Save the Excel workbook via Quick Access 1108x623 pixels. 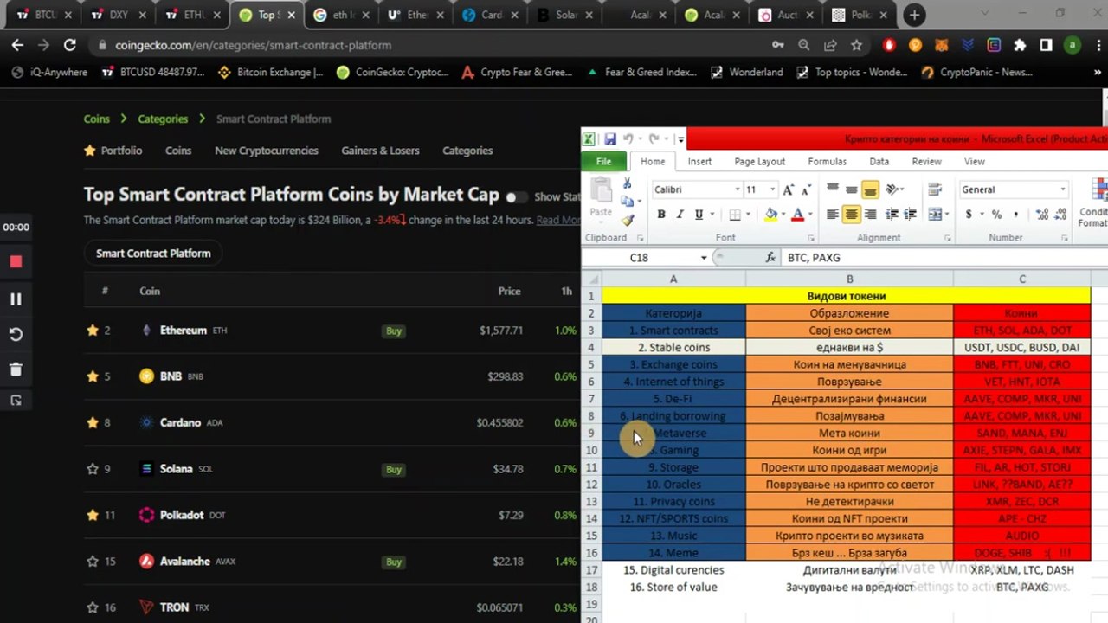point(610,138)
